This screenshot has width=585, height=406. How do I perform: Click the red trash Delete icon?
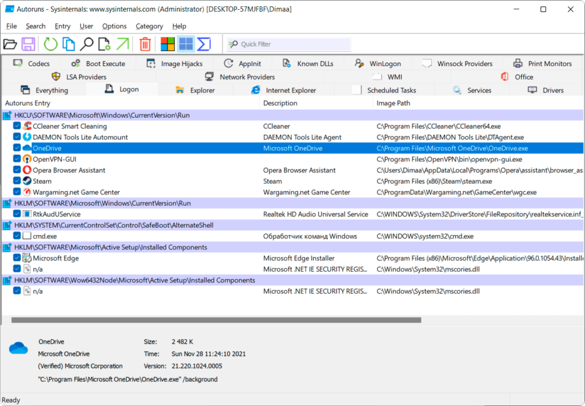(146, 44)
